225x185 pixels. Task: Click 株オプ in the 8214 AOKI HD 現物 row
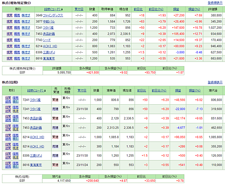point(26,46)
